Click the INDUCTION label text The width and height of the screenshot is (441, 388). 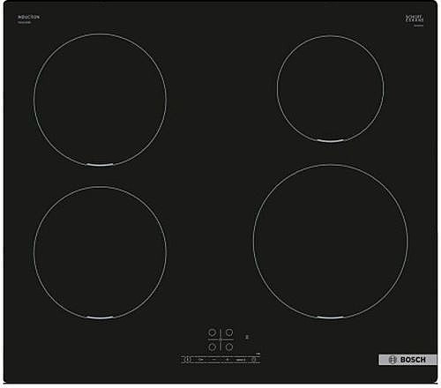click(28, 17)
